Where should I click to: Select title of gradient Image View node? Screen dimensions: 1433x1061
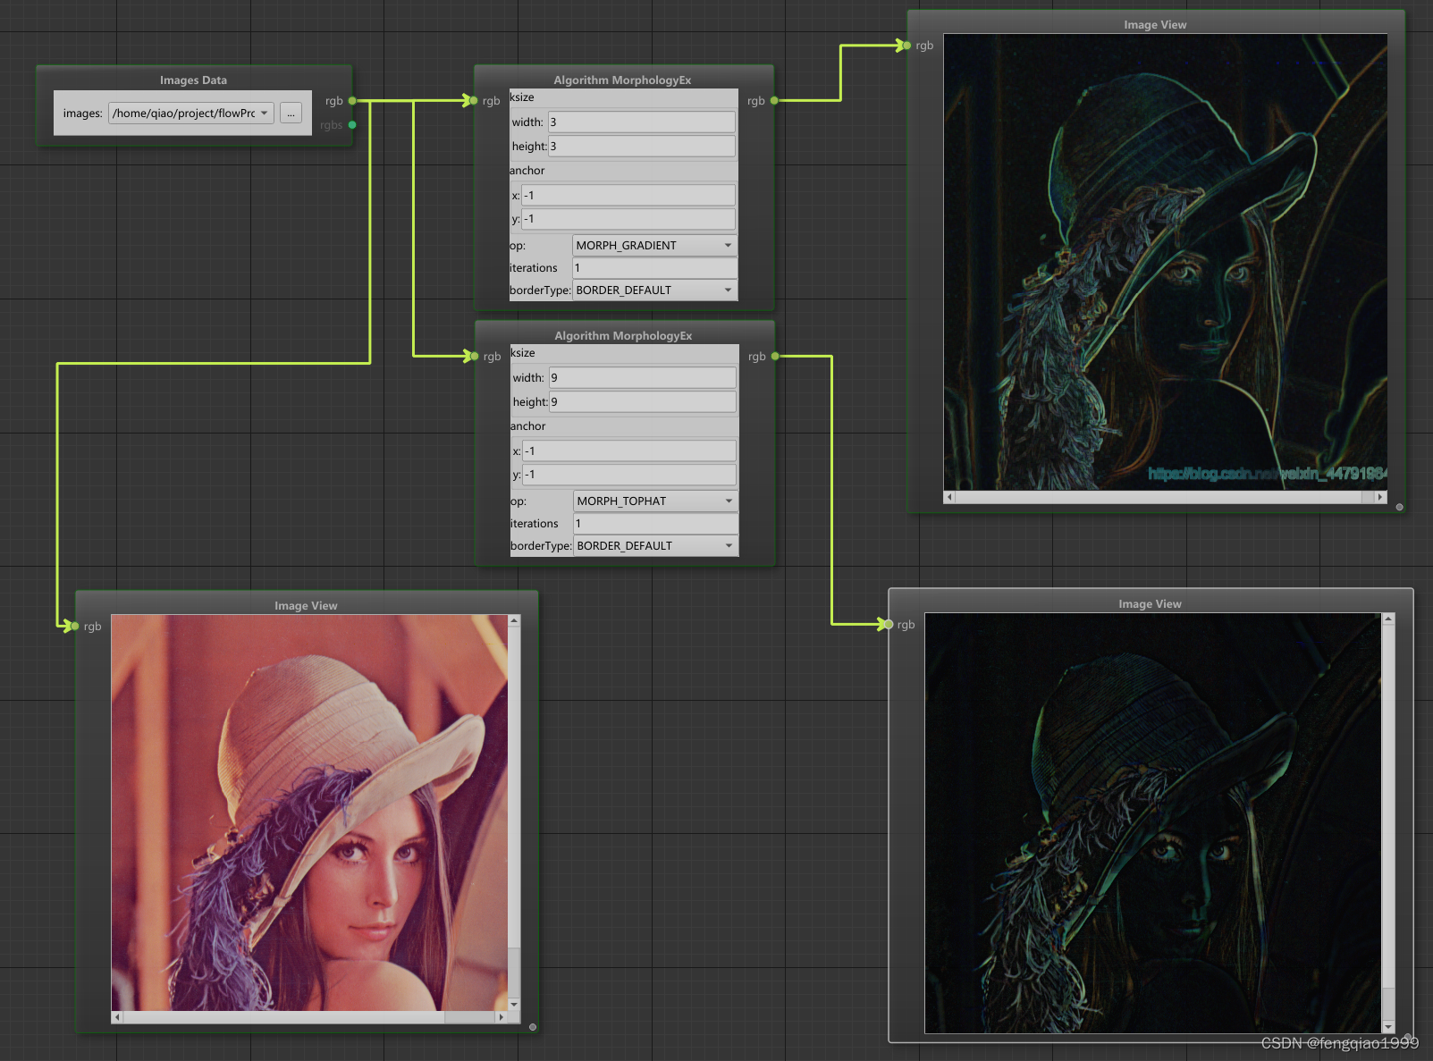1155,25
